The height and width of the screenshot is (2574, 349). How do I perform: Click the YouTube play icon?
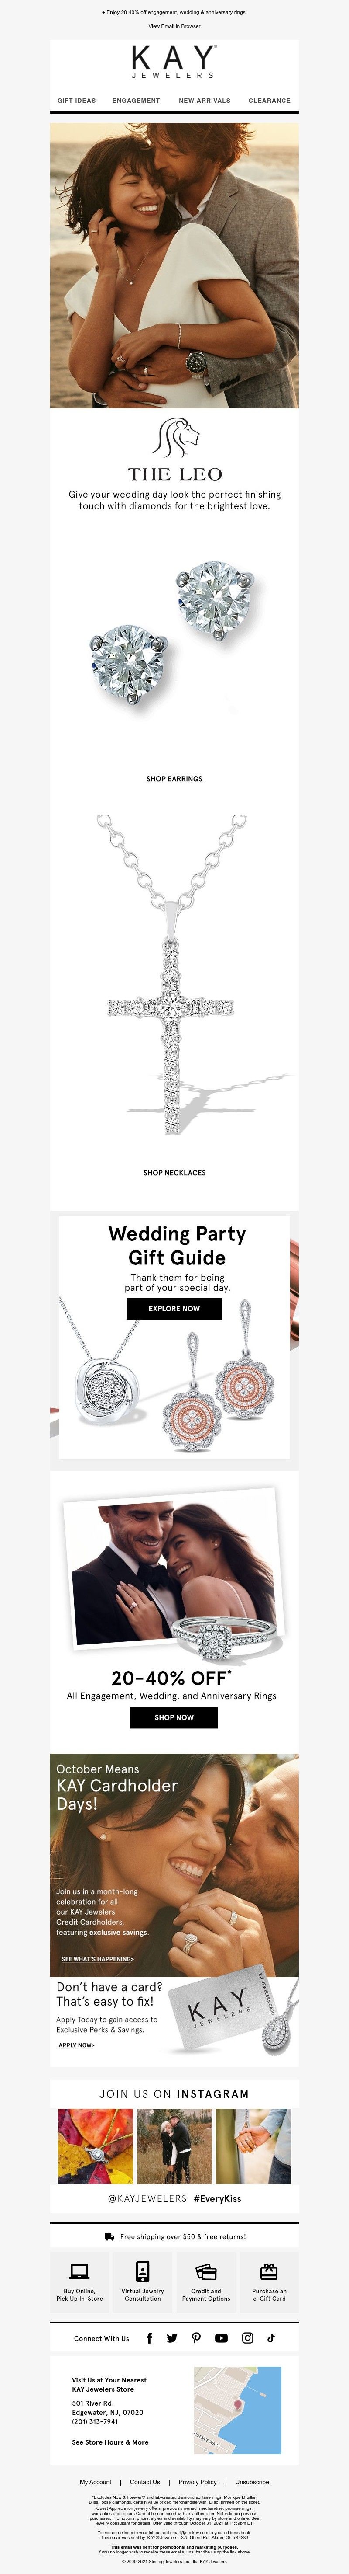[x=221, y=2338]
